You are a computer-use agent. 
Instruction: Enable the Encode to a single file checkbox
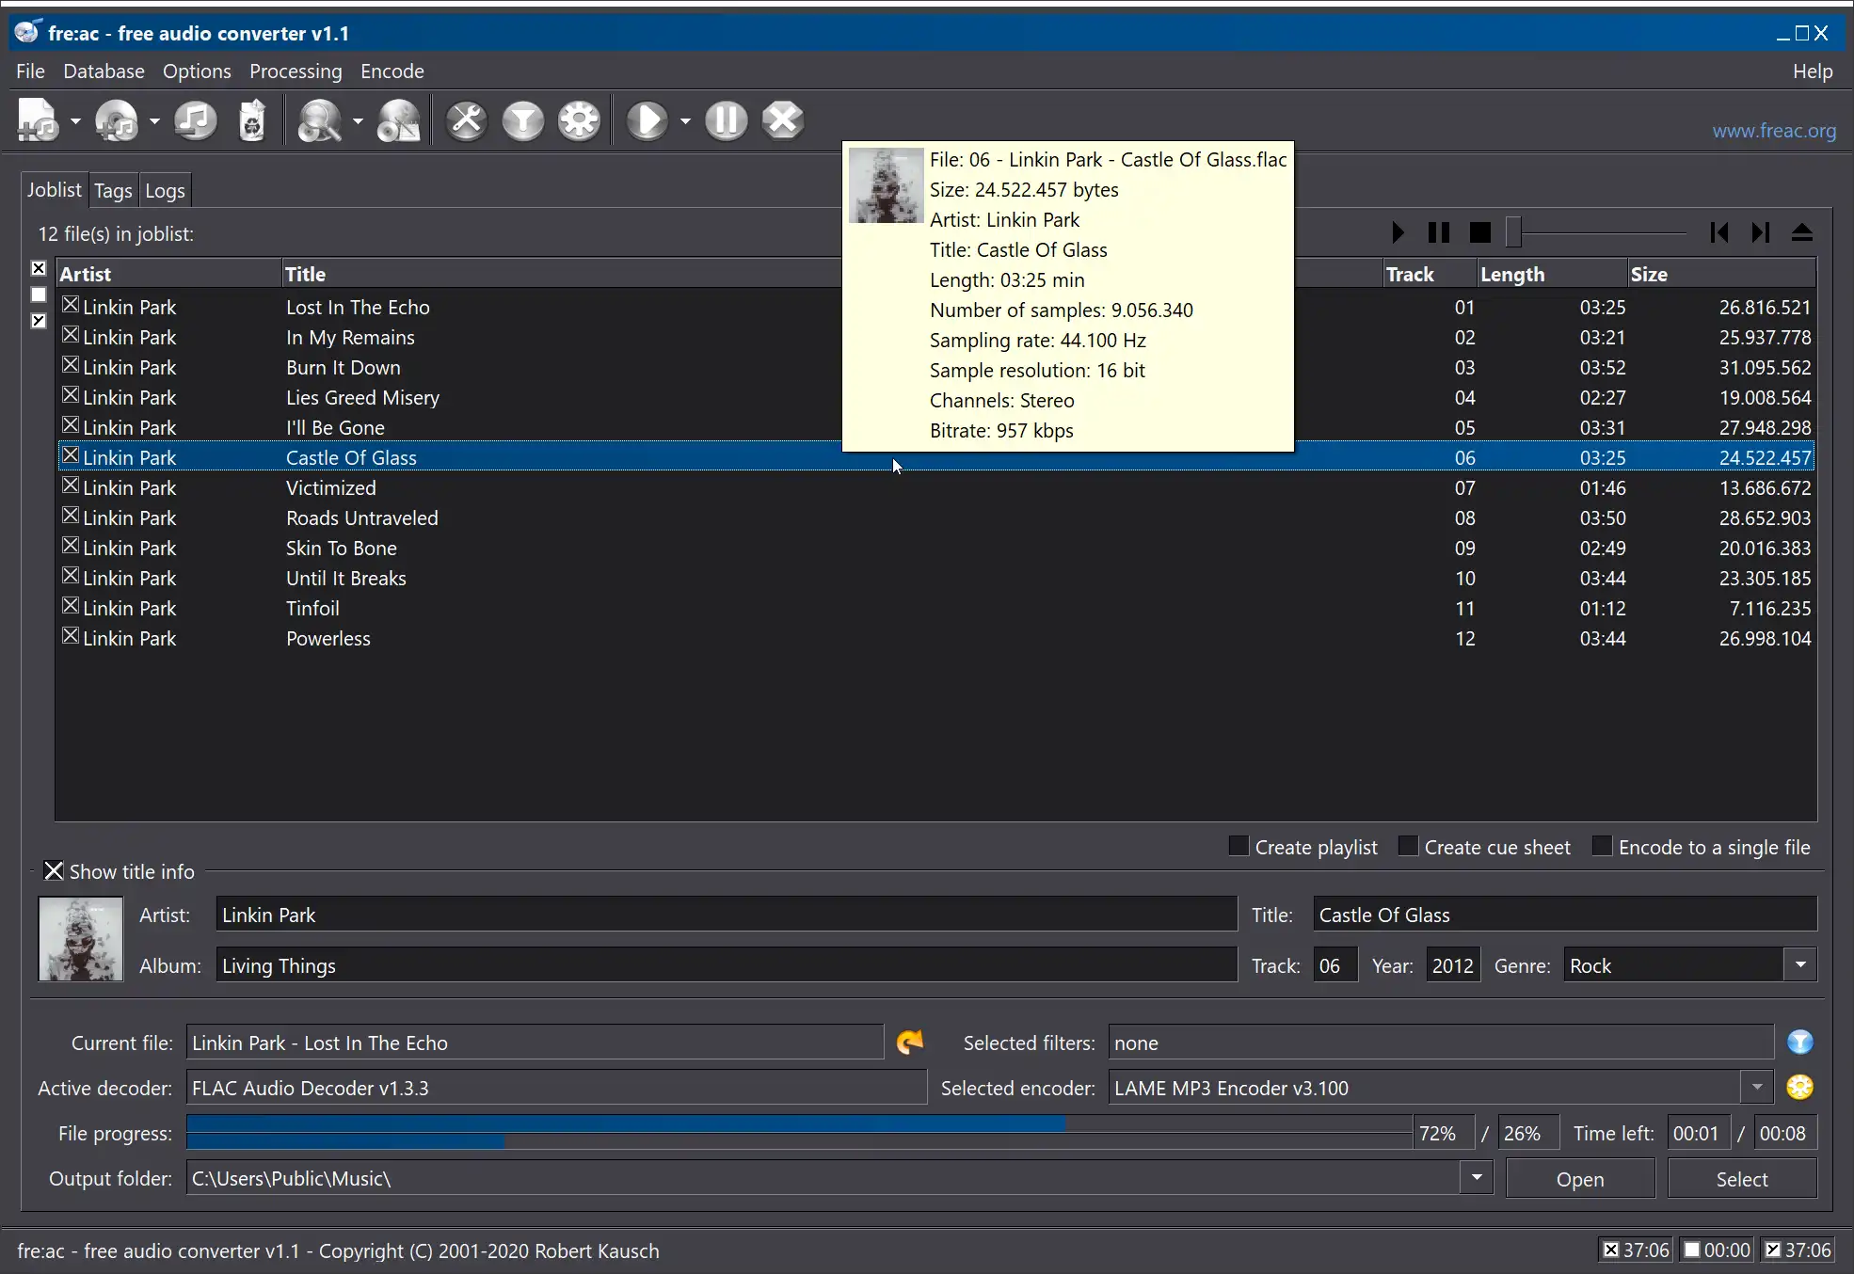tap(1599, 847)
